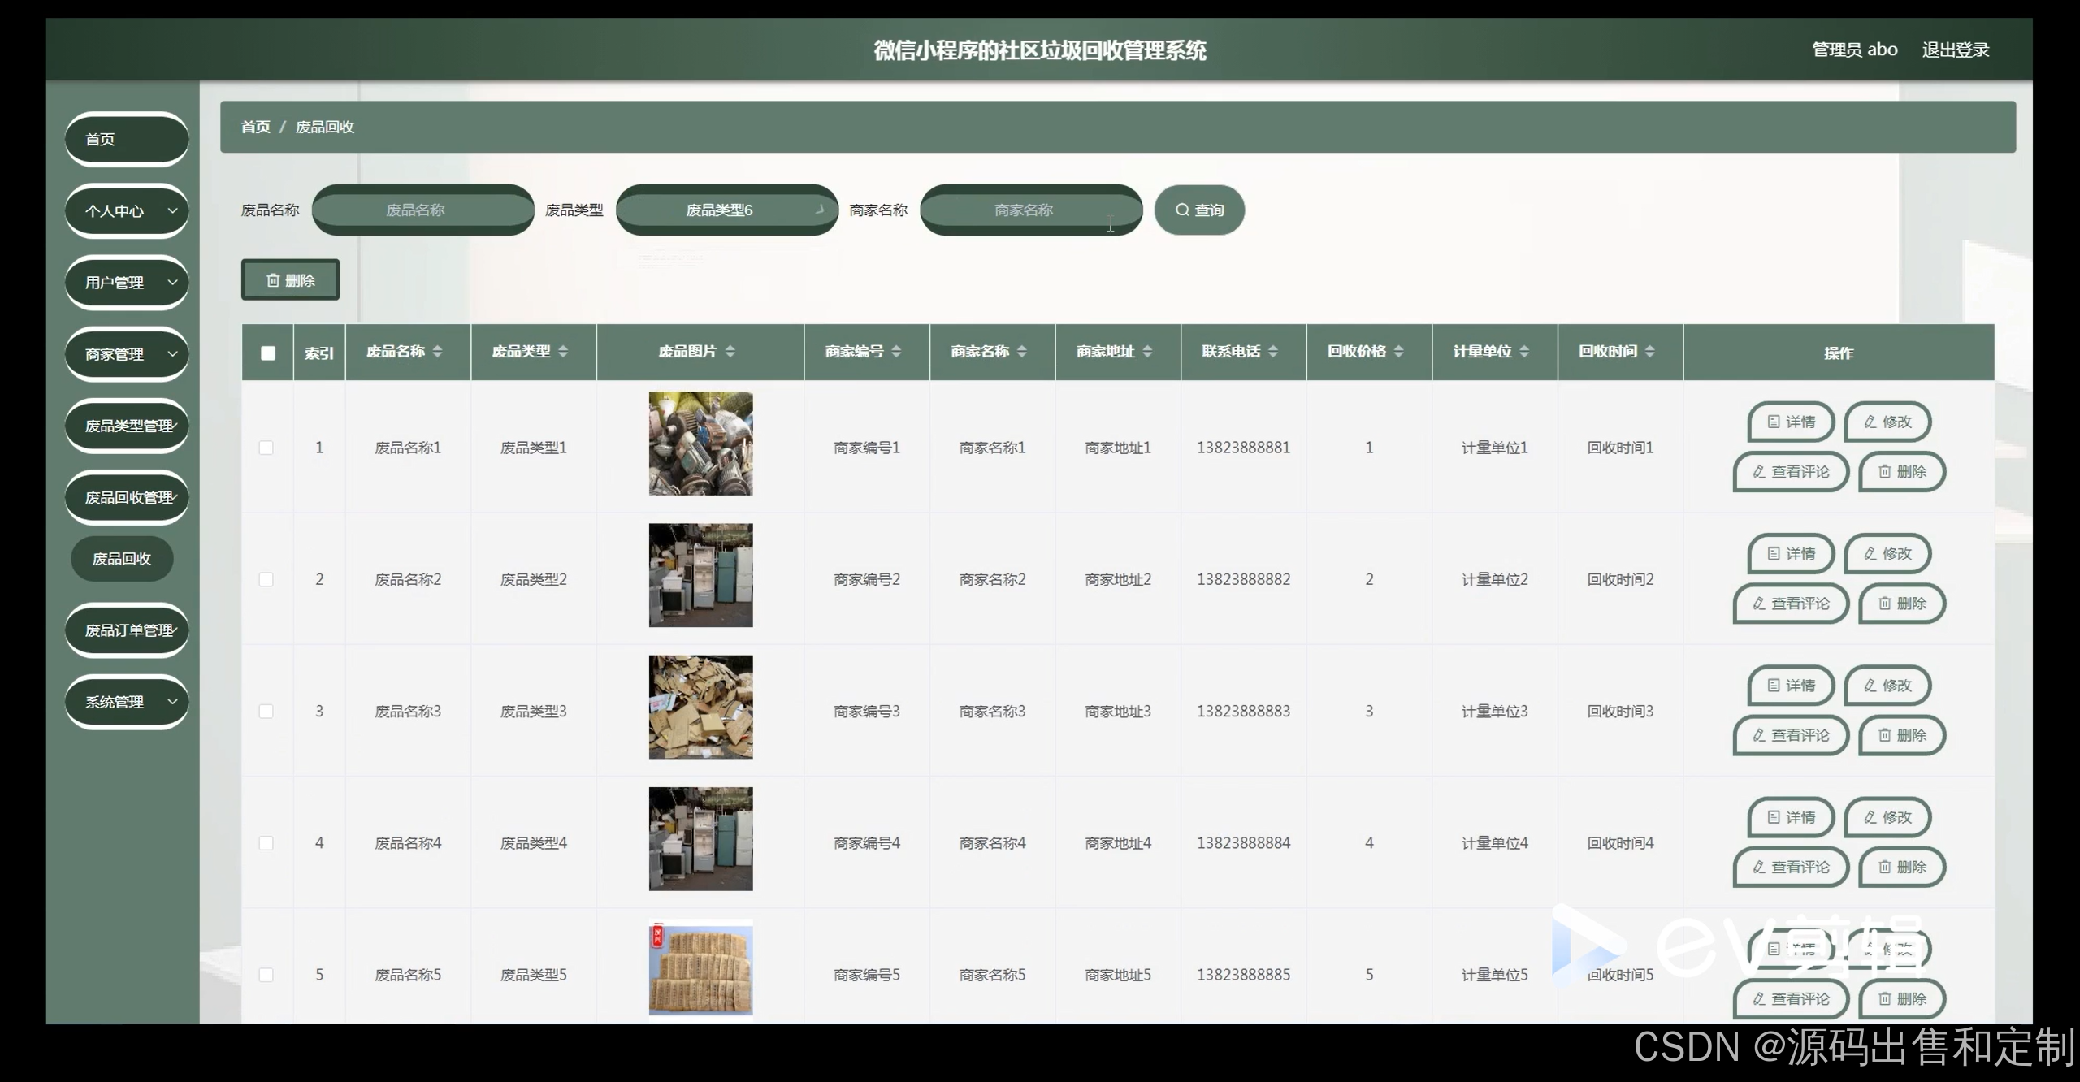Image resolution: width=2080 pixels, height=1082 pixels.
Task: Click 退出登录 link in header
Action: pyautogui.click(x=1955, y=50)
